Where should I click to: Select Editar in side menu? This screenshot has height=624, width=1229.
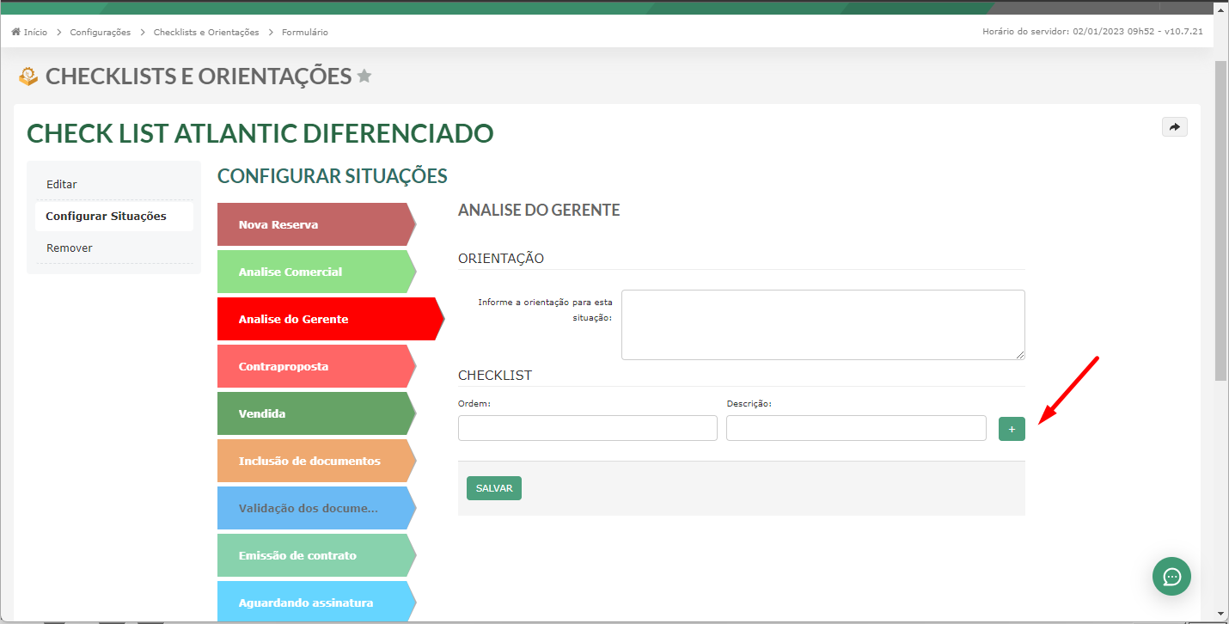coord(114,184)
